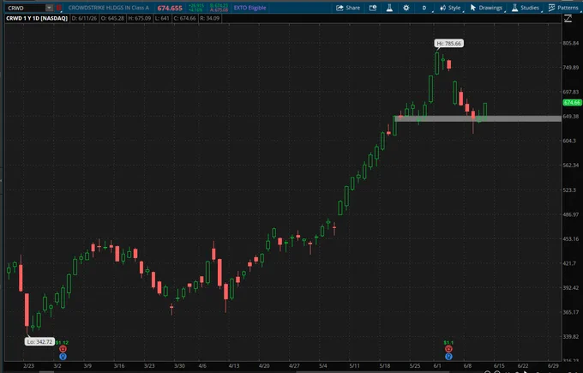Open the D timeframe selector
The height and width of the screenshot is (373, 583).
424,8
